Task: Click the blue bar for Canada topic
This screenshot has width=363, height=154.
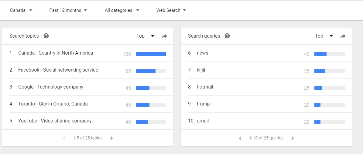Action: pos(151,54)
